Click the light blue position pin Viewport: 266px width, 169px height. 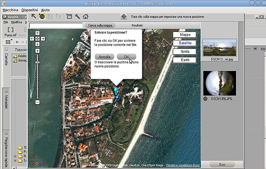coord(116,91)
